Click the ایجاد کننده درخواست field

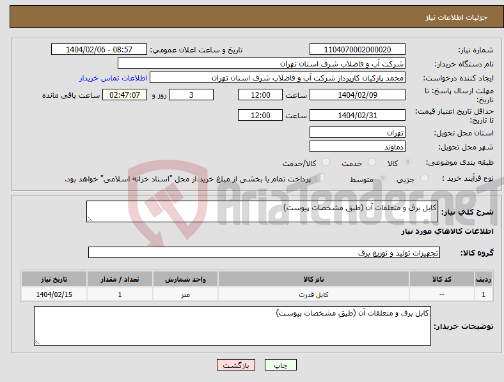click(x=278, y=78)
